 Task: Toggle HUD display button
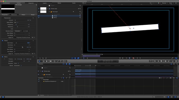tap(151, 61)
